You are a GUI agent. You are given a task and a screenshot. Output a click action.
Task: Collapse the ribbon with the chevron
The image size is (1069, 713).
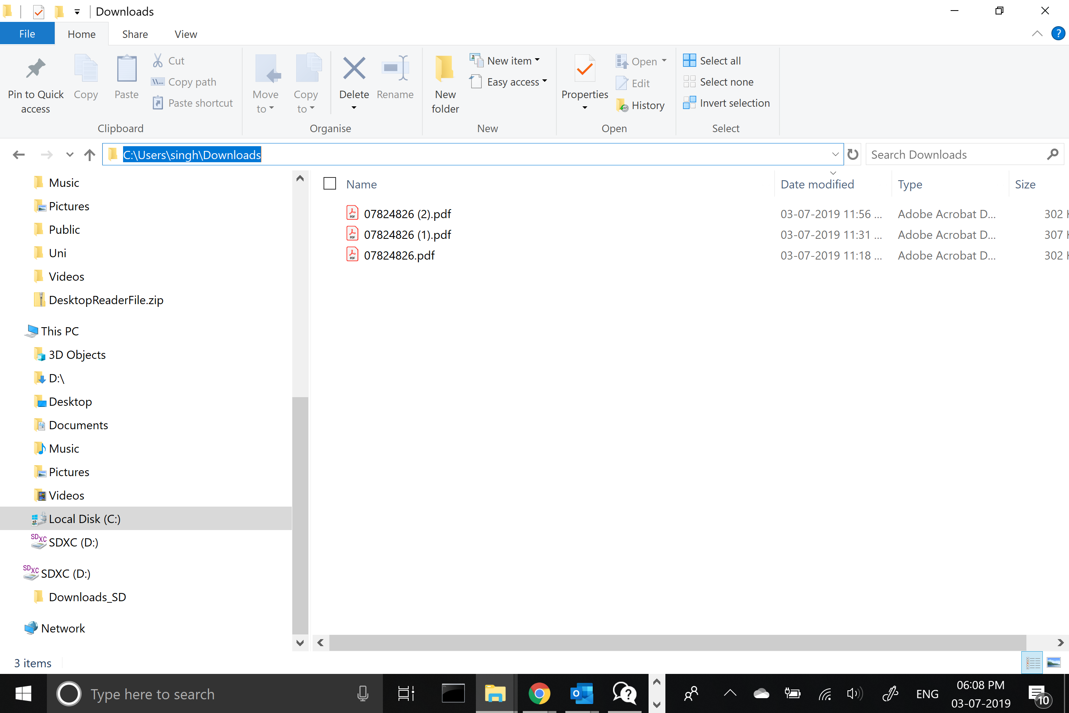tap(1037, 34)
